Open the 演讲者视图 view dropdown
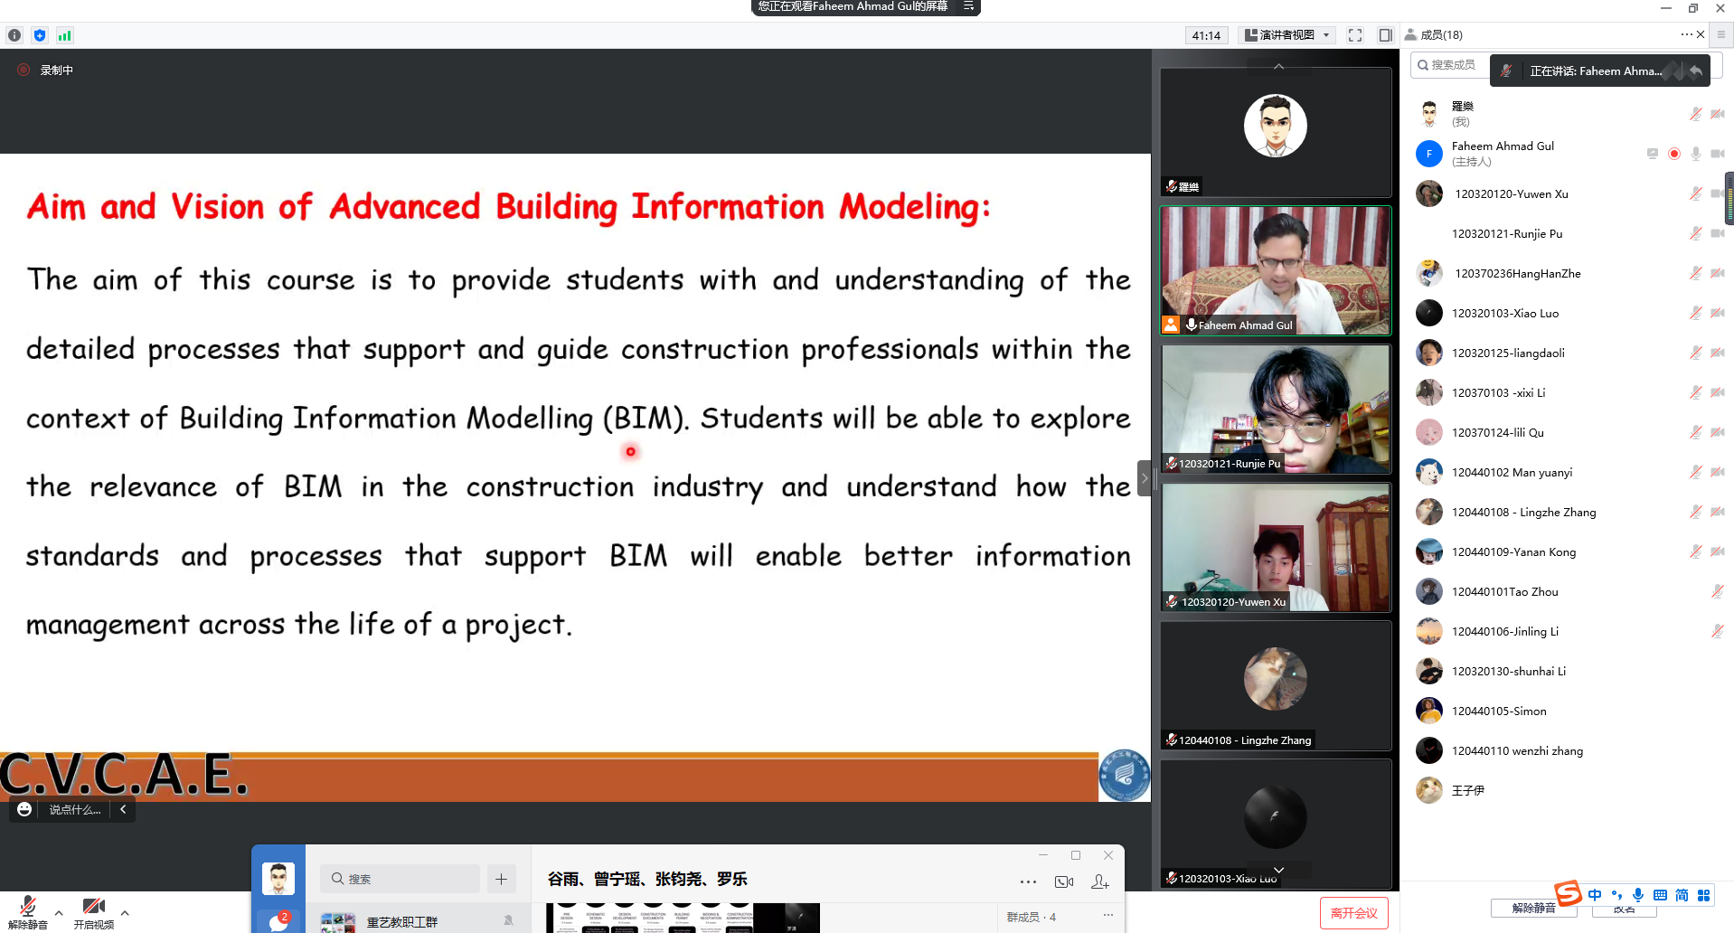This screenshot has height=933, width=1734. pyautogui.click(x=1287, y=35)
